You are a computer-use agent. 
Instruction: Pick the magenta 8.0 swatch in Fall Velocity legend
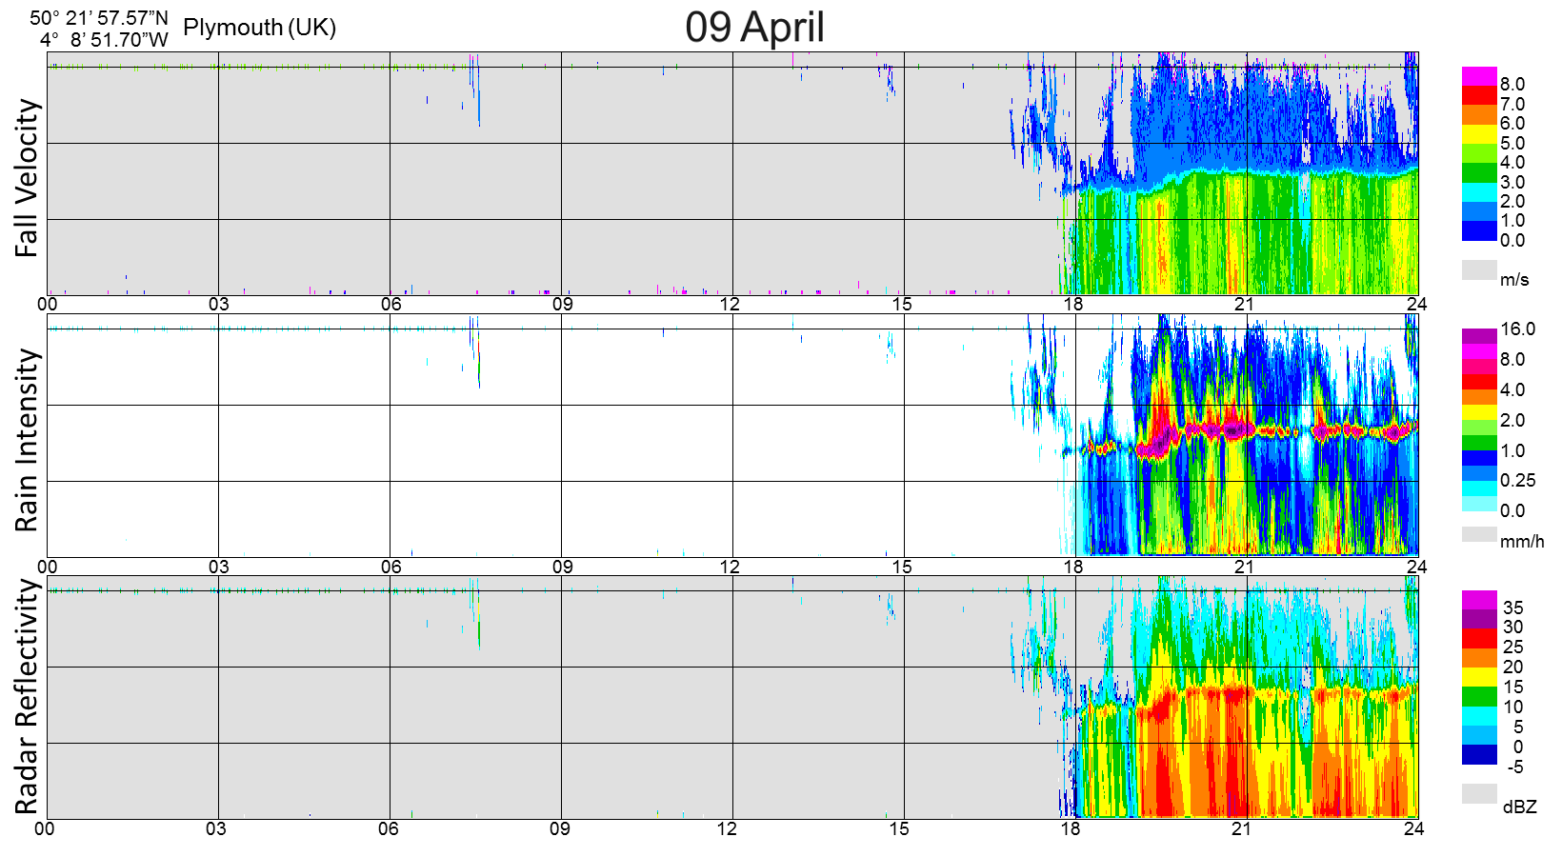pos(1479,76)
